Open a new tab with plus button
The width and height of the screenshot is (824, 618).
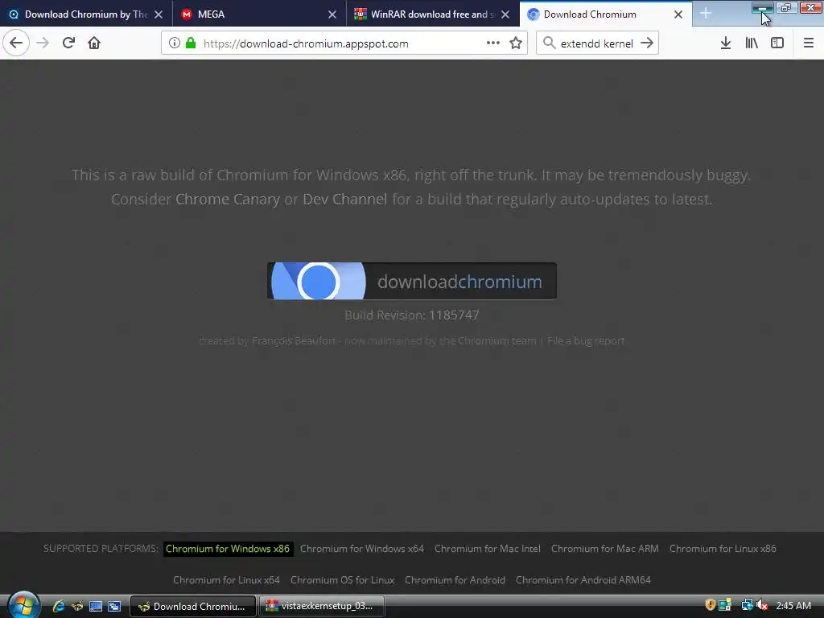pyautogui.click(x=706, y=14)
